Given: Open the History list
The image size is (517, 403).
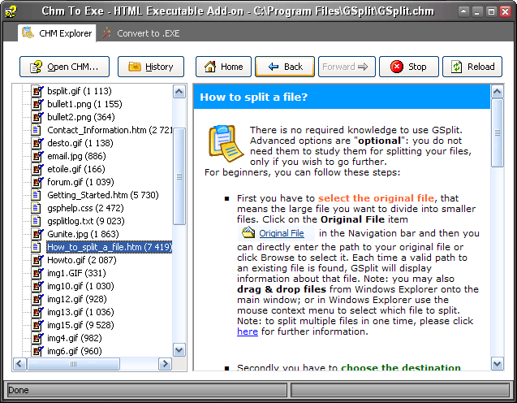Looking at the screenshot, I should coord(151,67).
